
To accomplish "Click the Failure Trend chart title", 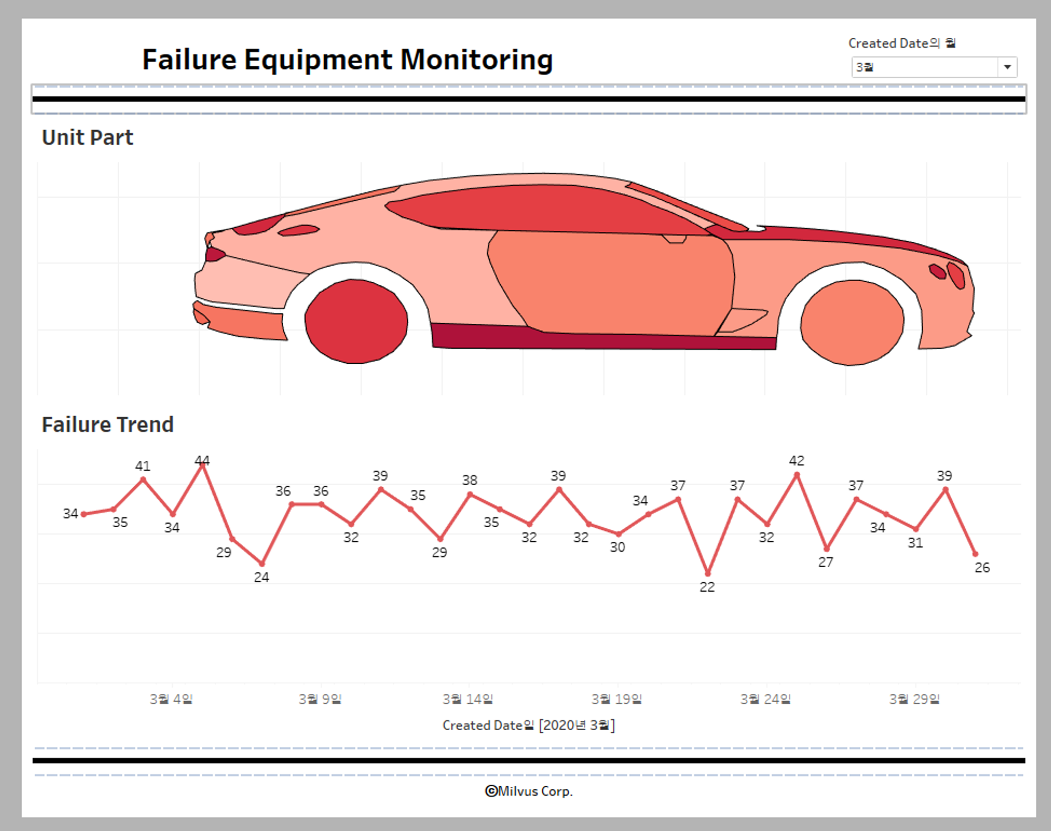I will [x=108, y=425].
